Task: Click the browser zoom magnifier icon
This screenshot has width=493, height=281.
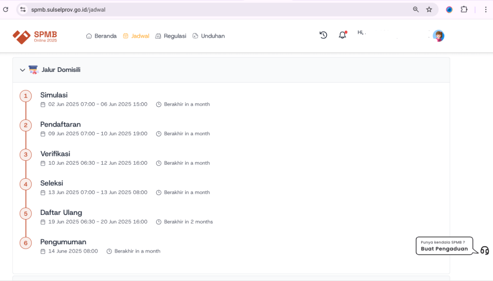Action: click(416, 10)
